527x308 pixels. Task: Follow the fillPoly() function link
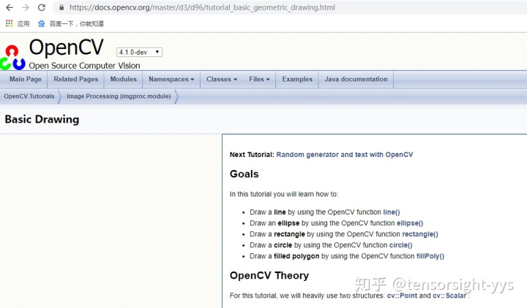[x=430, y=256]
